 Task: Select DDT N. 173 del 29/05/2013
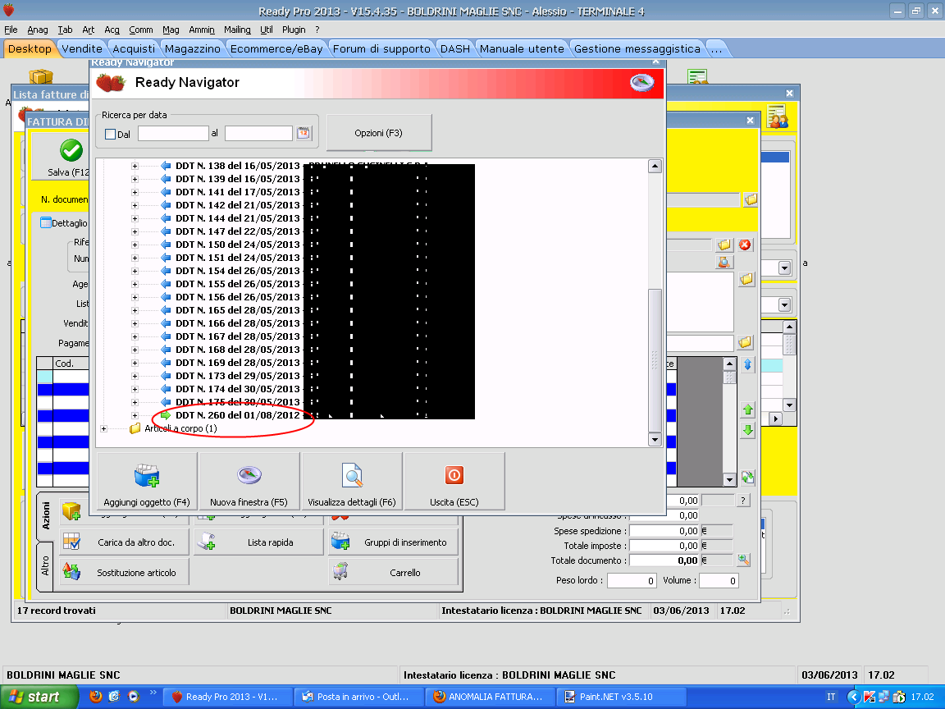[x=237, y=376]
